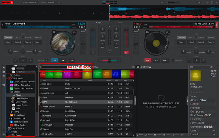Open the User 1 dropdown arrow
219x138 pixels.
point(214,131)
